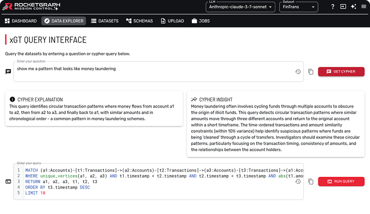Viewport: 370px width, 214px height.
Task: Click the chat icon beside question field
Action: tap(8, 71)
